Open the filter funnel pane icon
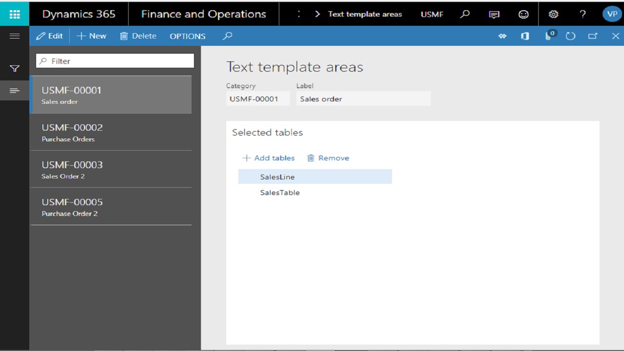The image size is (624, 351). coord(15,69)
